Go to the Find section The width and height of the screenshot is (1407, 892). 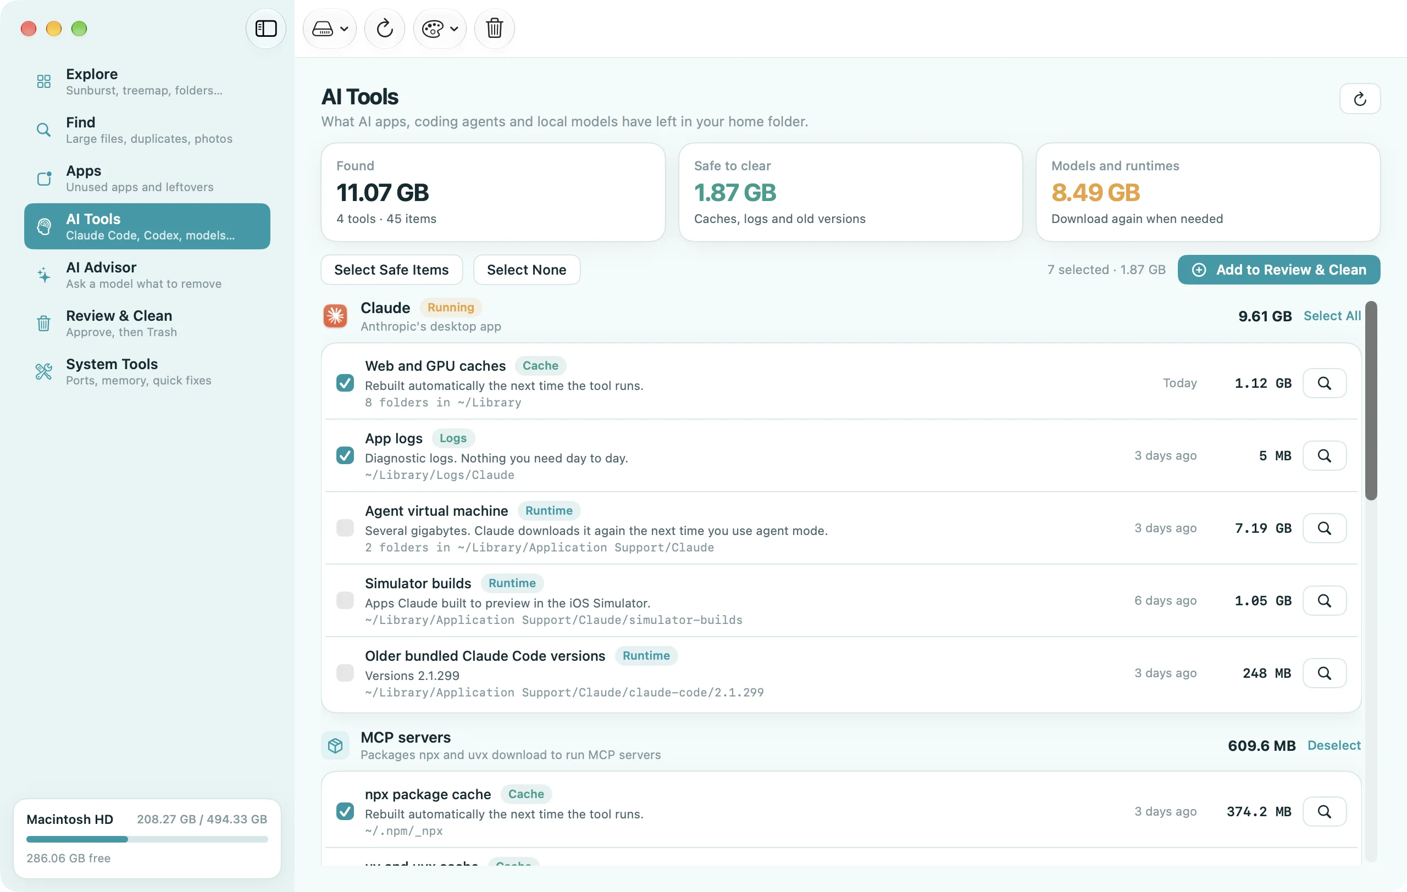click(x=147, y=130)
